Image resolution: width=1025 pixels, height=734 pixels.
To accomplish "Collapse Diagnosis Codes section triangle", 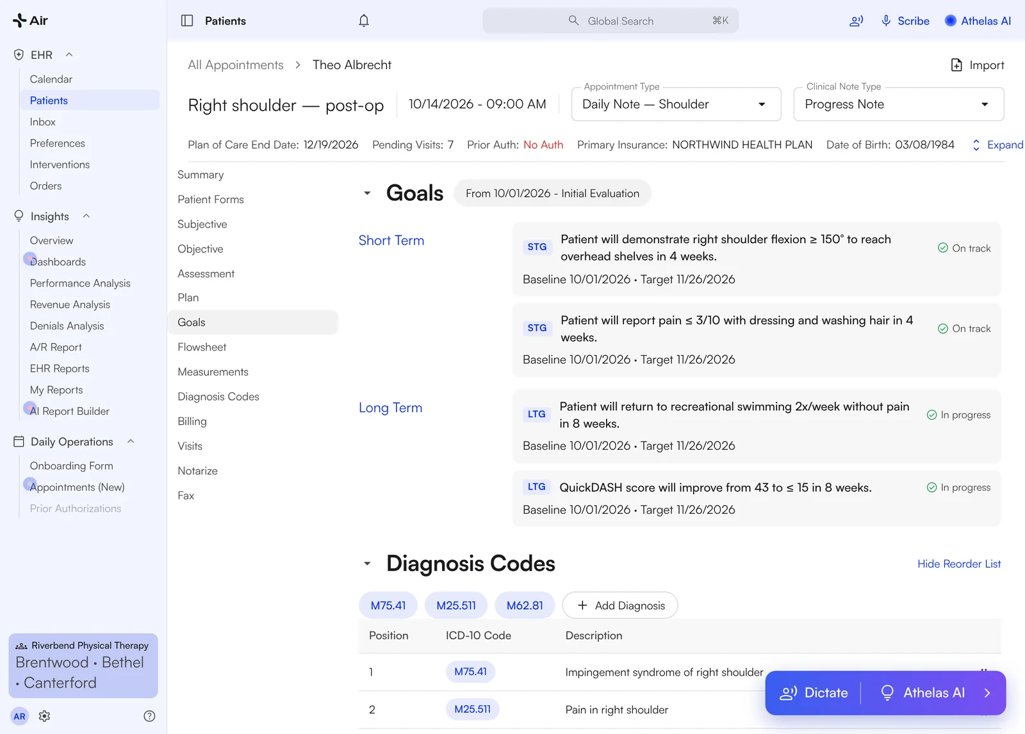I will [x=367, y=564].
